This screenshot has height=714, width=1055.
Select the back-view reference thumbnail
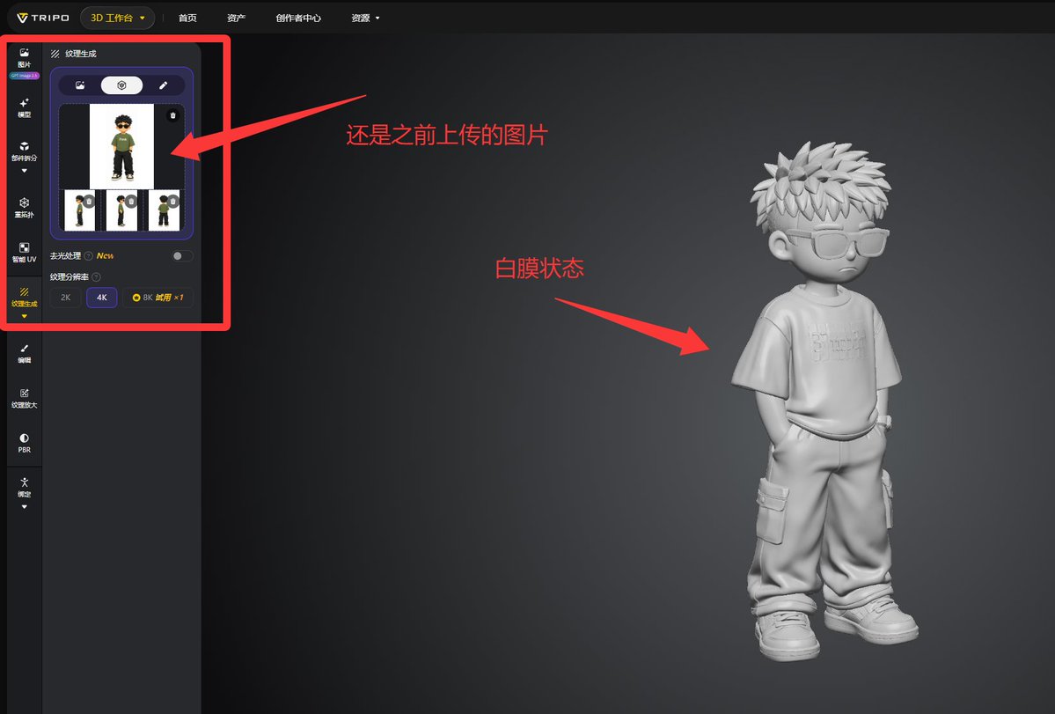(164, 210)
